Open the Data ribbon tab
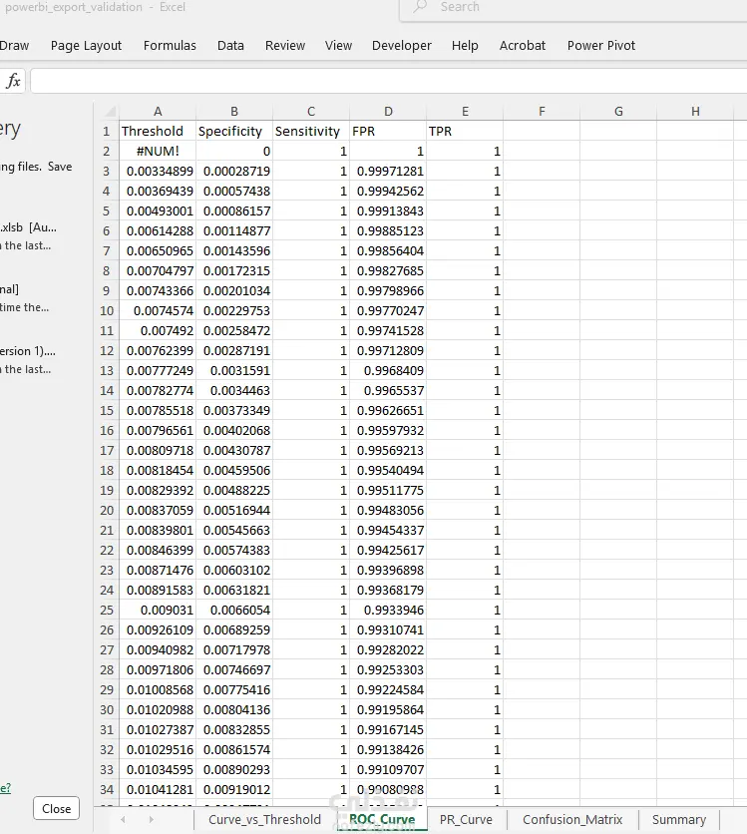Viewport: 747px width, 834px height. [230, 45]
